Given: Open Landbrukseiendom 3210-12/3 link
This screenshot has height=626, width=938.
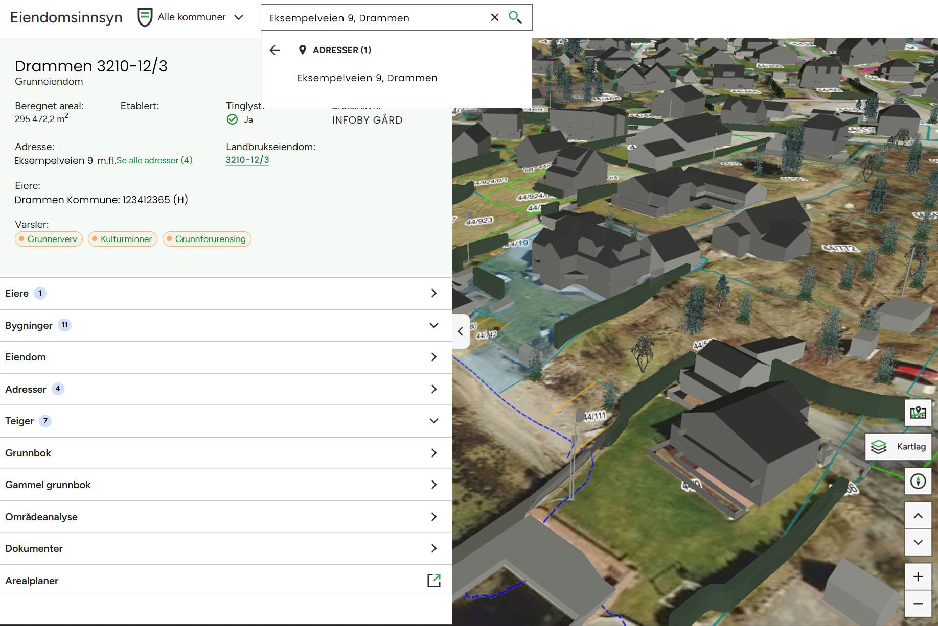Looking at the screenshot, I should [247, 160].
